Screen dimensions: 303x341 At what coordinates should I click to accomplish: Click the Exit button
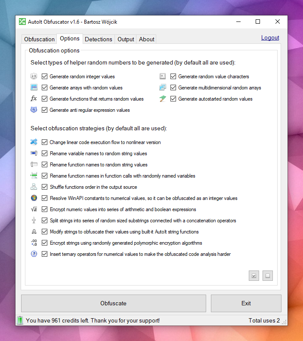coord(246,303)
